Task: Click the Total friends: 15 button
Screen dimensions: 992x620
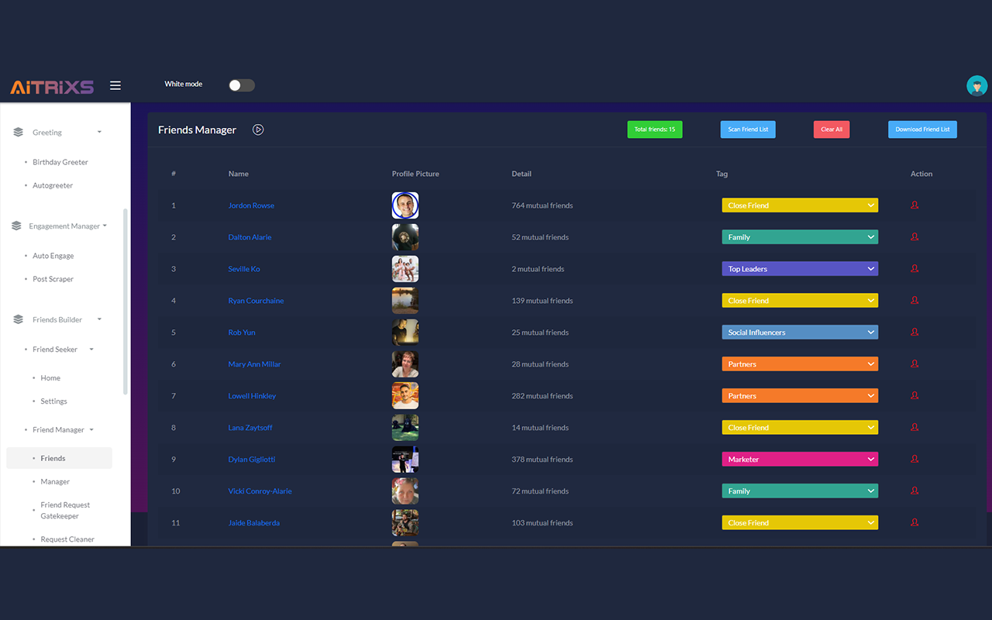Action: (655, 129)
